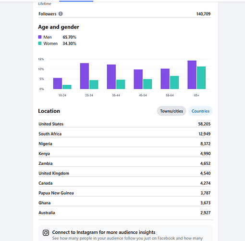Viewport: 245px width, 241px height.
Task: Open Connect to Instagram audience insights
Action: pos(104,232)
